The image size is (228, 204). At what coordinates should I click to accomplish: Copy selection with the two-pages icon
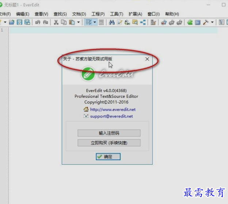tap(64, 22)
